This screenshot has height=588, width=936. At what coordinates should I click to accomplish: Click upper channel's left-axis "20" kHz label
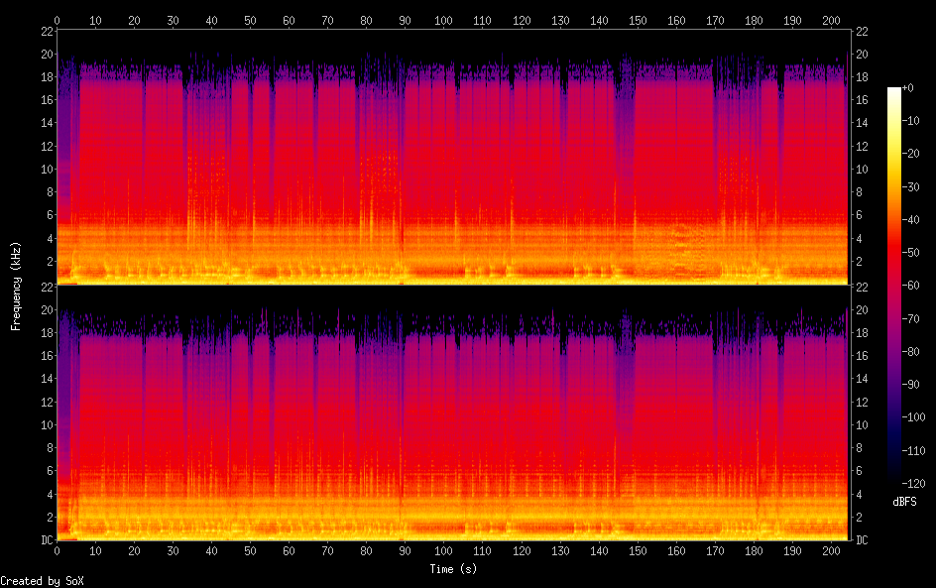coord(48,55)
